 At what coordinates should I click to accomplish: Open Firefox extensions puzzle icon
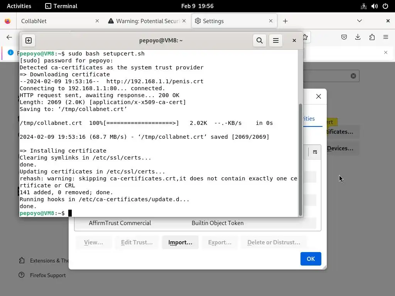pos(372,37)
